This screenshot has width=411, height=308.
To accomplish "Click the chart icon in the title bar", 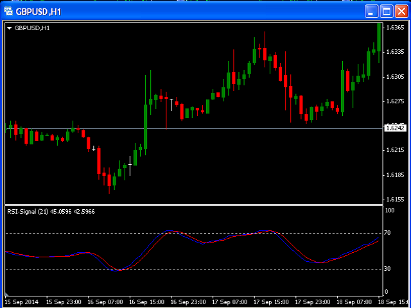I will [8, 11].
